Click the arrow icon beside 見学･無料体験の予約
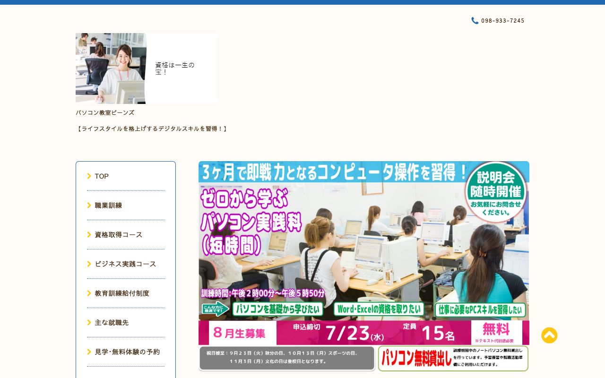 click(x=89, y=352)
